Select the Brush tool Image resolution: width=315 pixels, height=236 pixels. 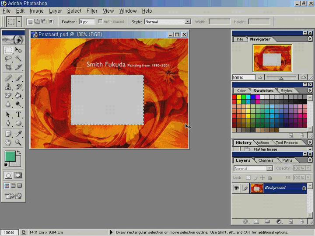18,78
